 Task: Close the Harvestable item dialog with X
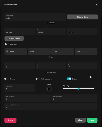(x=96, y=5)
